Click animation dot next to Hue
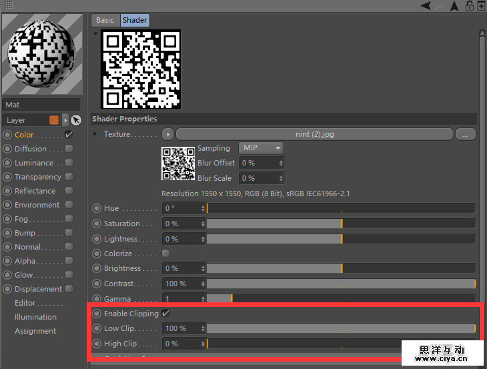Screen dimensions: 487x369 coord(97,208)
